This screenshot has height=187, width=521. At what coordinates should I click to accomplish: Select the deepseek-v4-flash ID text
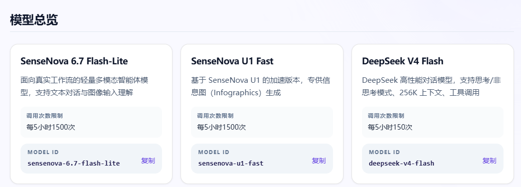401,164
